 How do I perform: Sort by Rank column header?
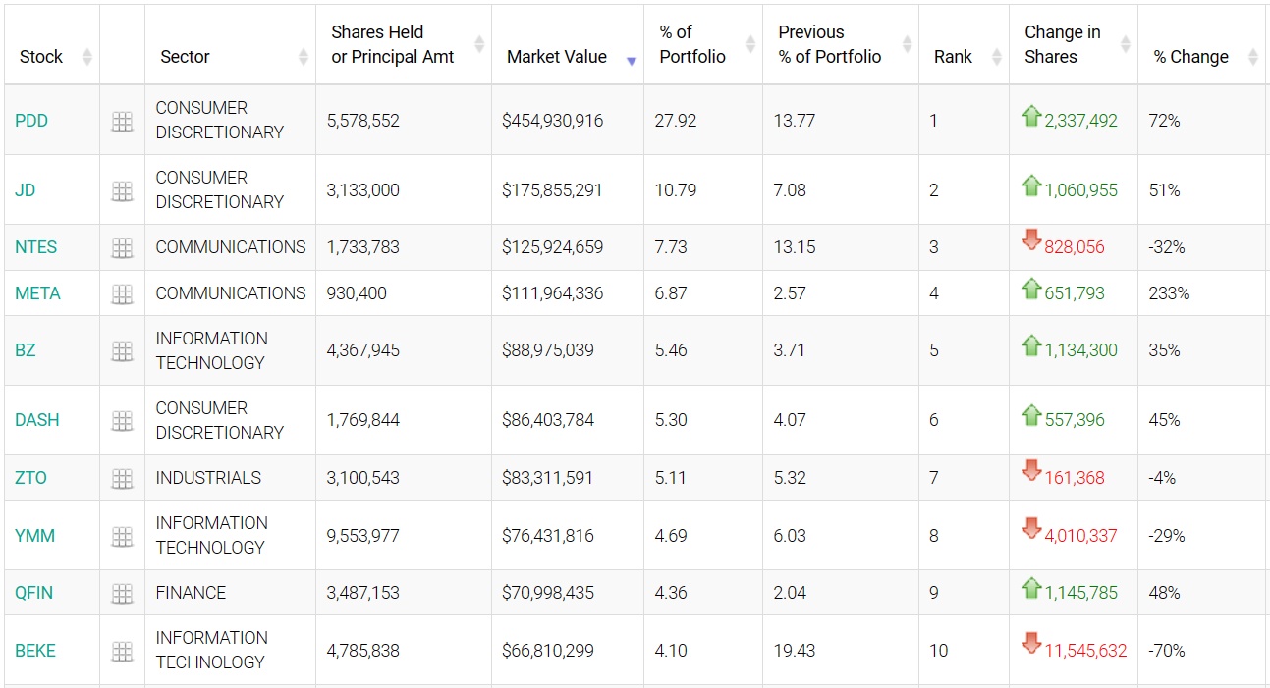pyautogui.click(x=953, y=57)
